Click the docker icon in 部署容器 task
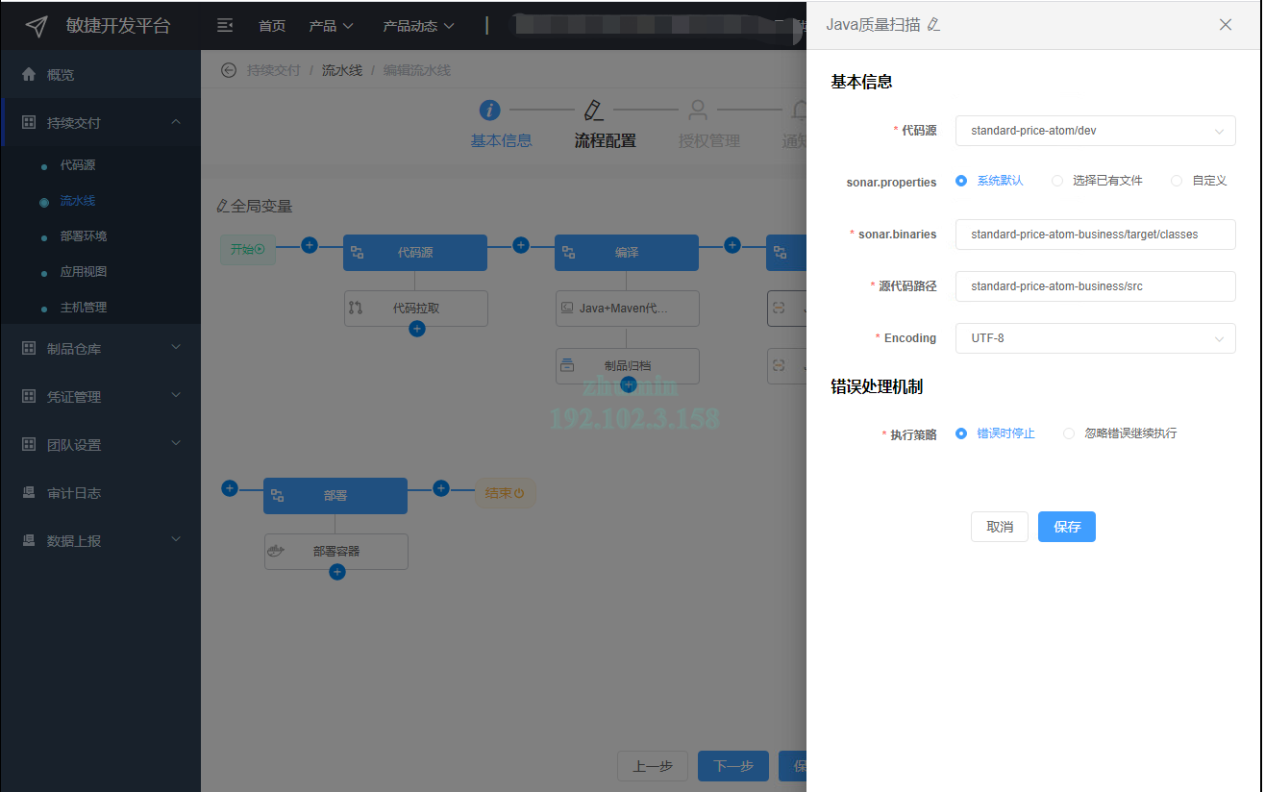The width and height of the screenshot is (1265, 792). 276,552
